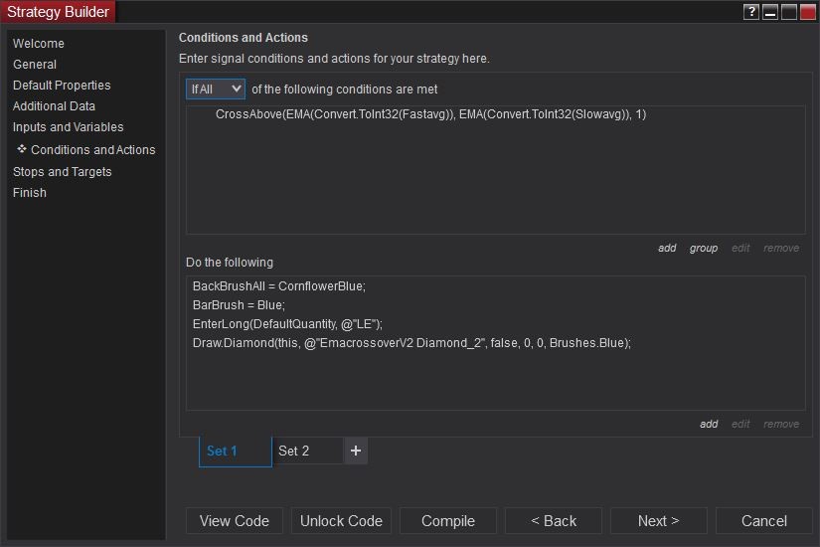The image size is (820, 547).
Task: Select the EnterLong action line
Action: (287, 323)
